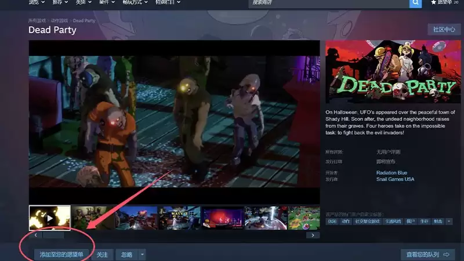Click the Dead Party logo banner image
This screenshot has height=261, width=464.
coord(390,72)
